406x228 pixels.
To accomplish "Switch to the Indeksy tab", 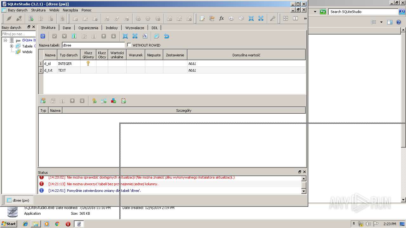I will coord(112,28).
